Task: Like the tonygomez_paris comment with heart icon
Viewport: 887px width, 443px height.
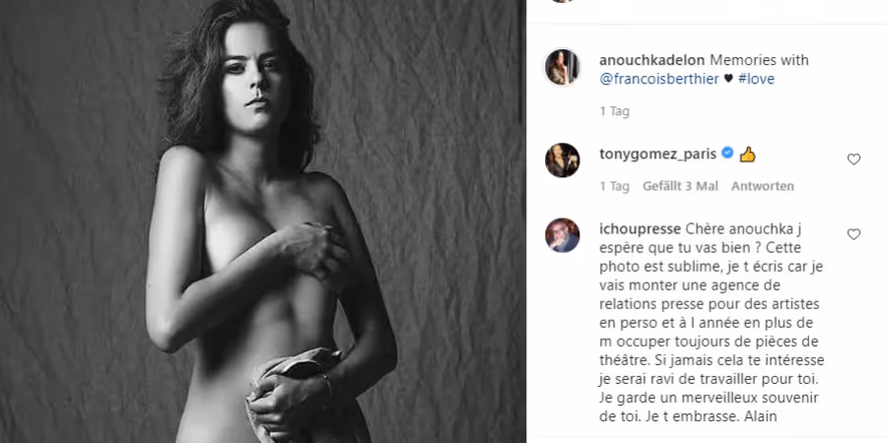Action: [853, 159]
